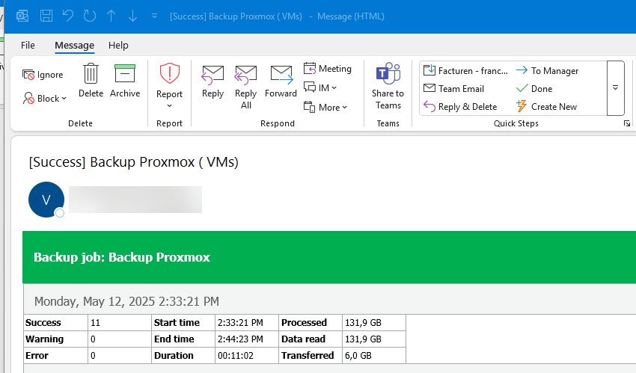Save the message with the floppy disk icon

point(46,16)
